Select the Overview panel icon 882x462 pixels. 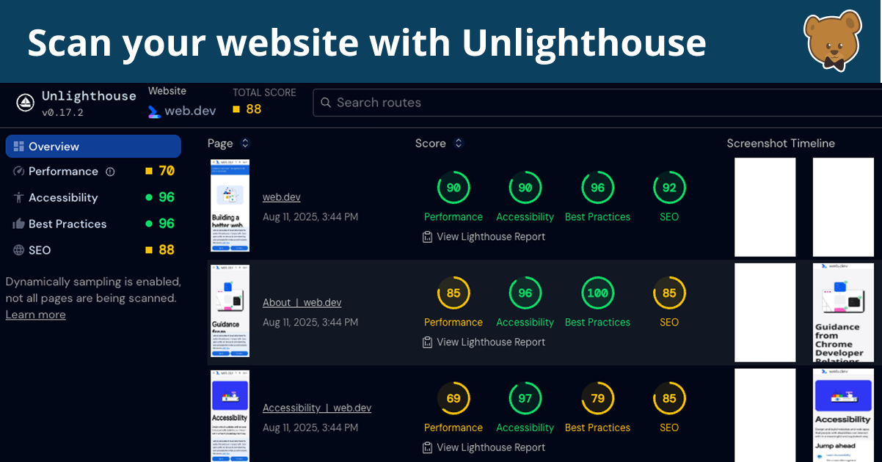click(x=16, y=146)
